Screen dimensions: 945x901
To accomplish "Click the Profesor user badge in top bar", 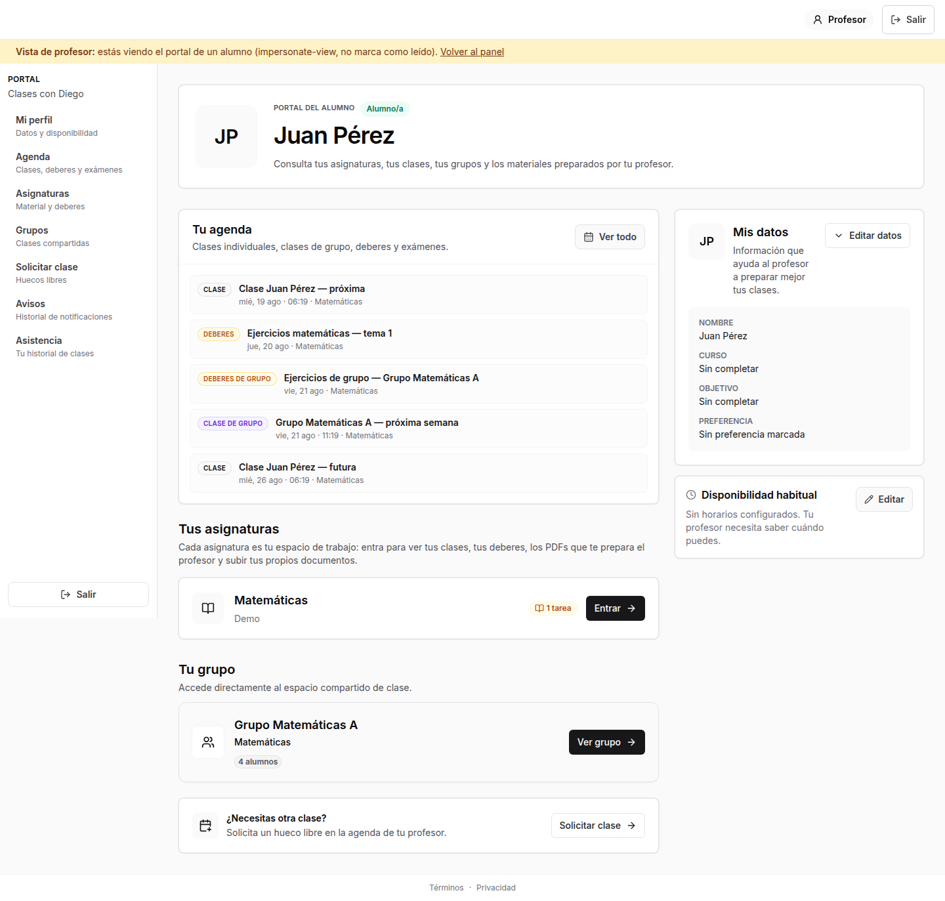I will pyautogui.click(x=839, y=20).
